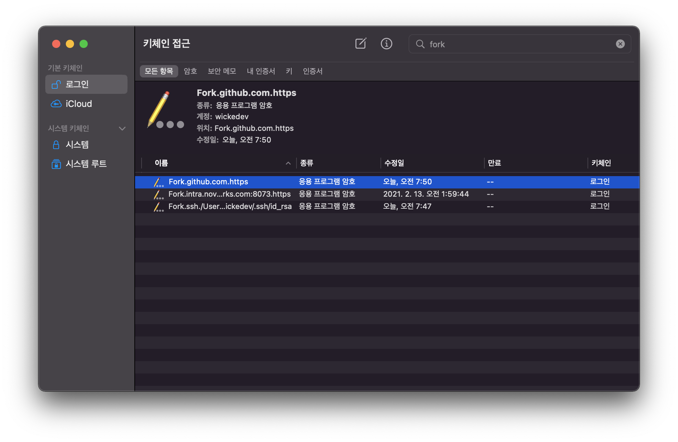Sort list by 수정일 column header

tap(394, 163)
